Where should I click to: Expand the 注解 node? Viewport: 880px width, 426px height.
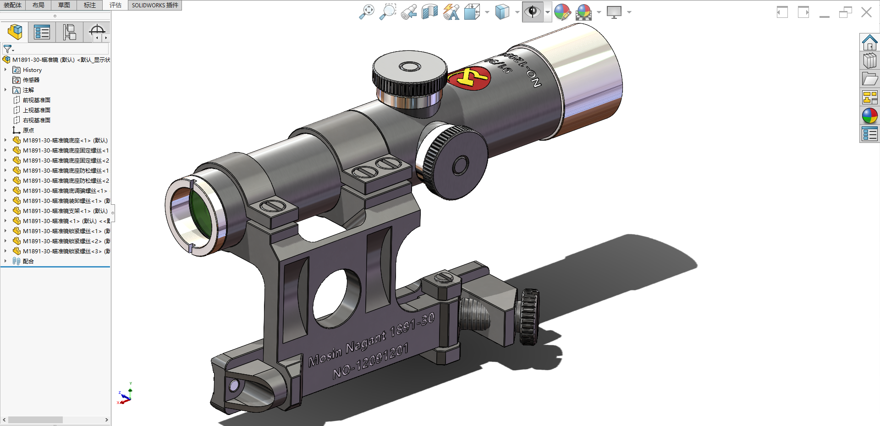[x=5, y=90]
